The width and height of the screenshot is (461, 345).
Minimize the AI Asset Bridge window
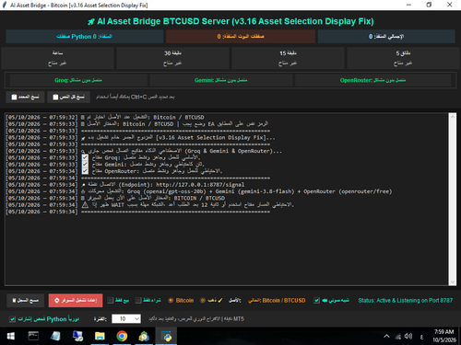point(408,5)
